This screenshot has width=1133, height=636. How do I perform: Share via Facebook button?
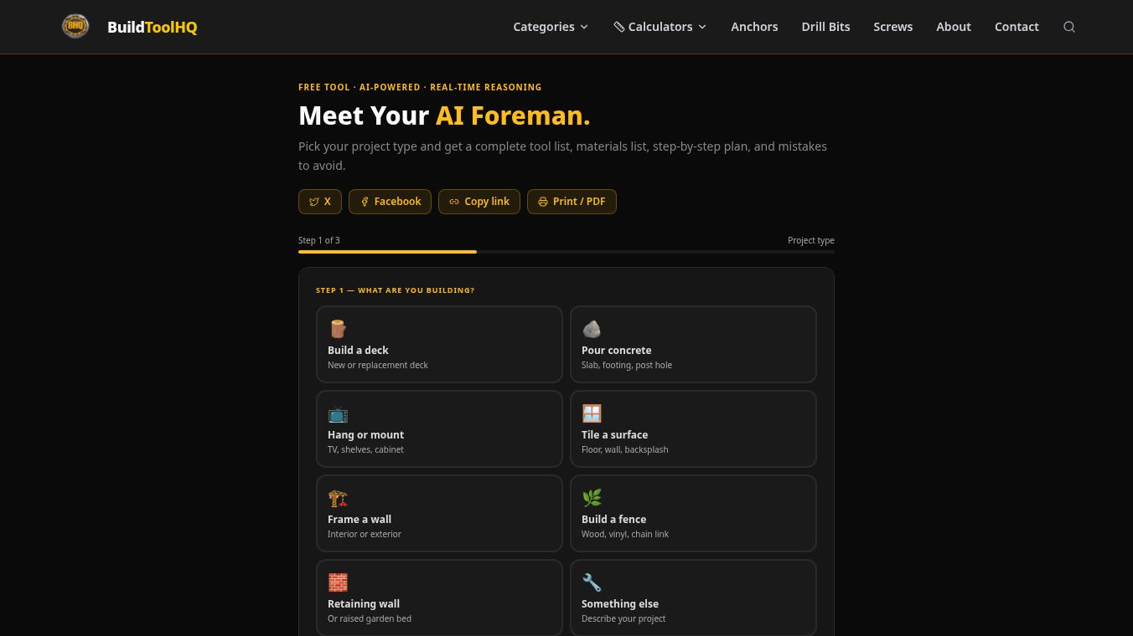point(390,202)
